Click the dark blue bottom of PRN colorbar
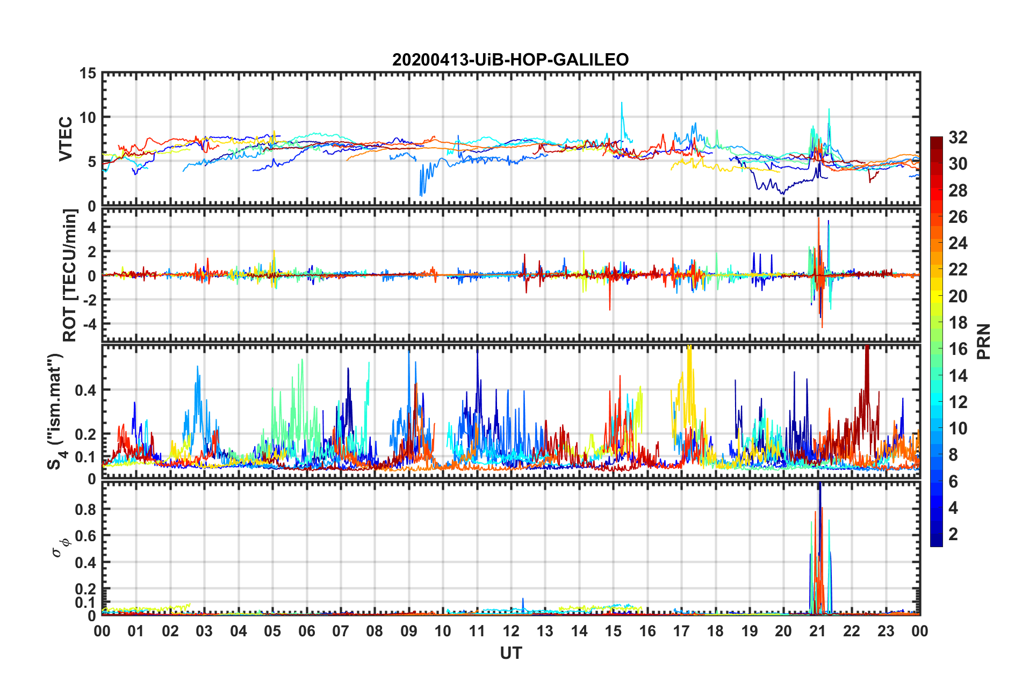1022x683 pixels. coord(936,540)
